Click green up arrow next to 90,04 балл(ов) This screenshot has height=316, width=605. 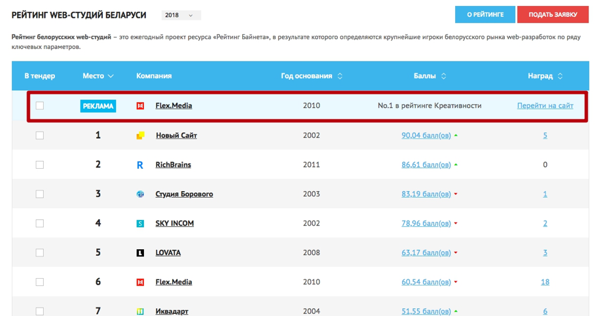[456, 135]
